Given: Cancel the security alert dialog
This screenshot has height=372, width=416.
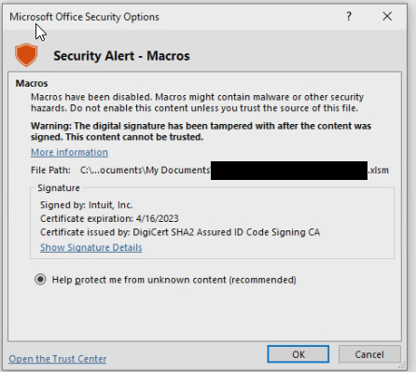Looking at the screenshot, I should [x=369, y=354].
